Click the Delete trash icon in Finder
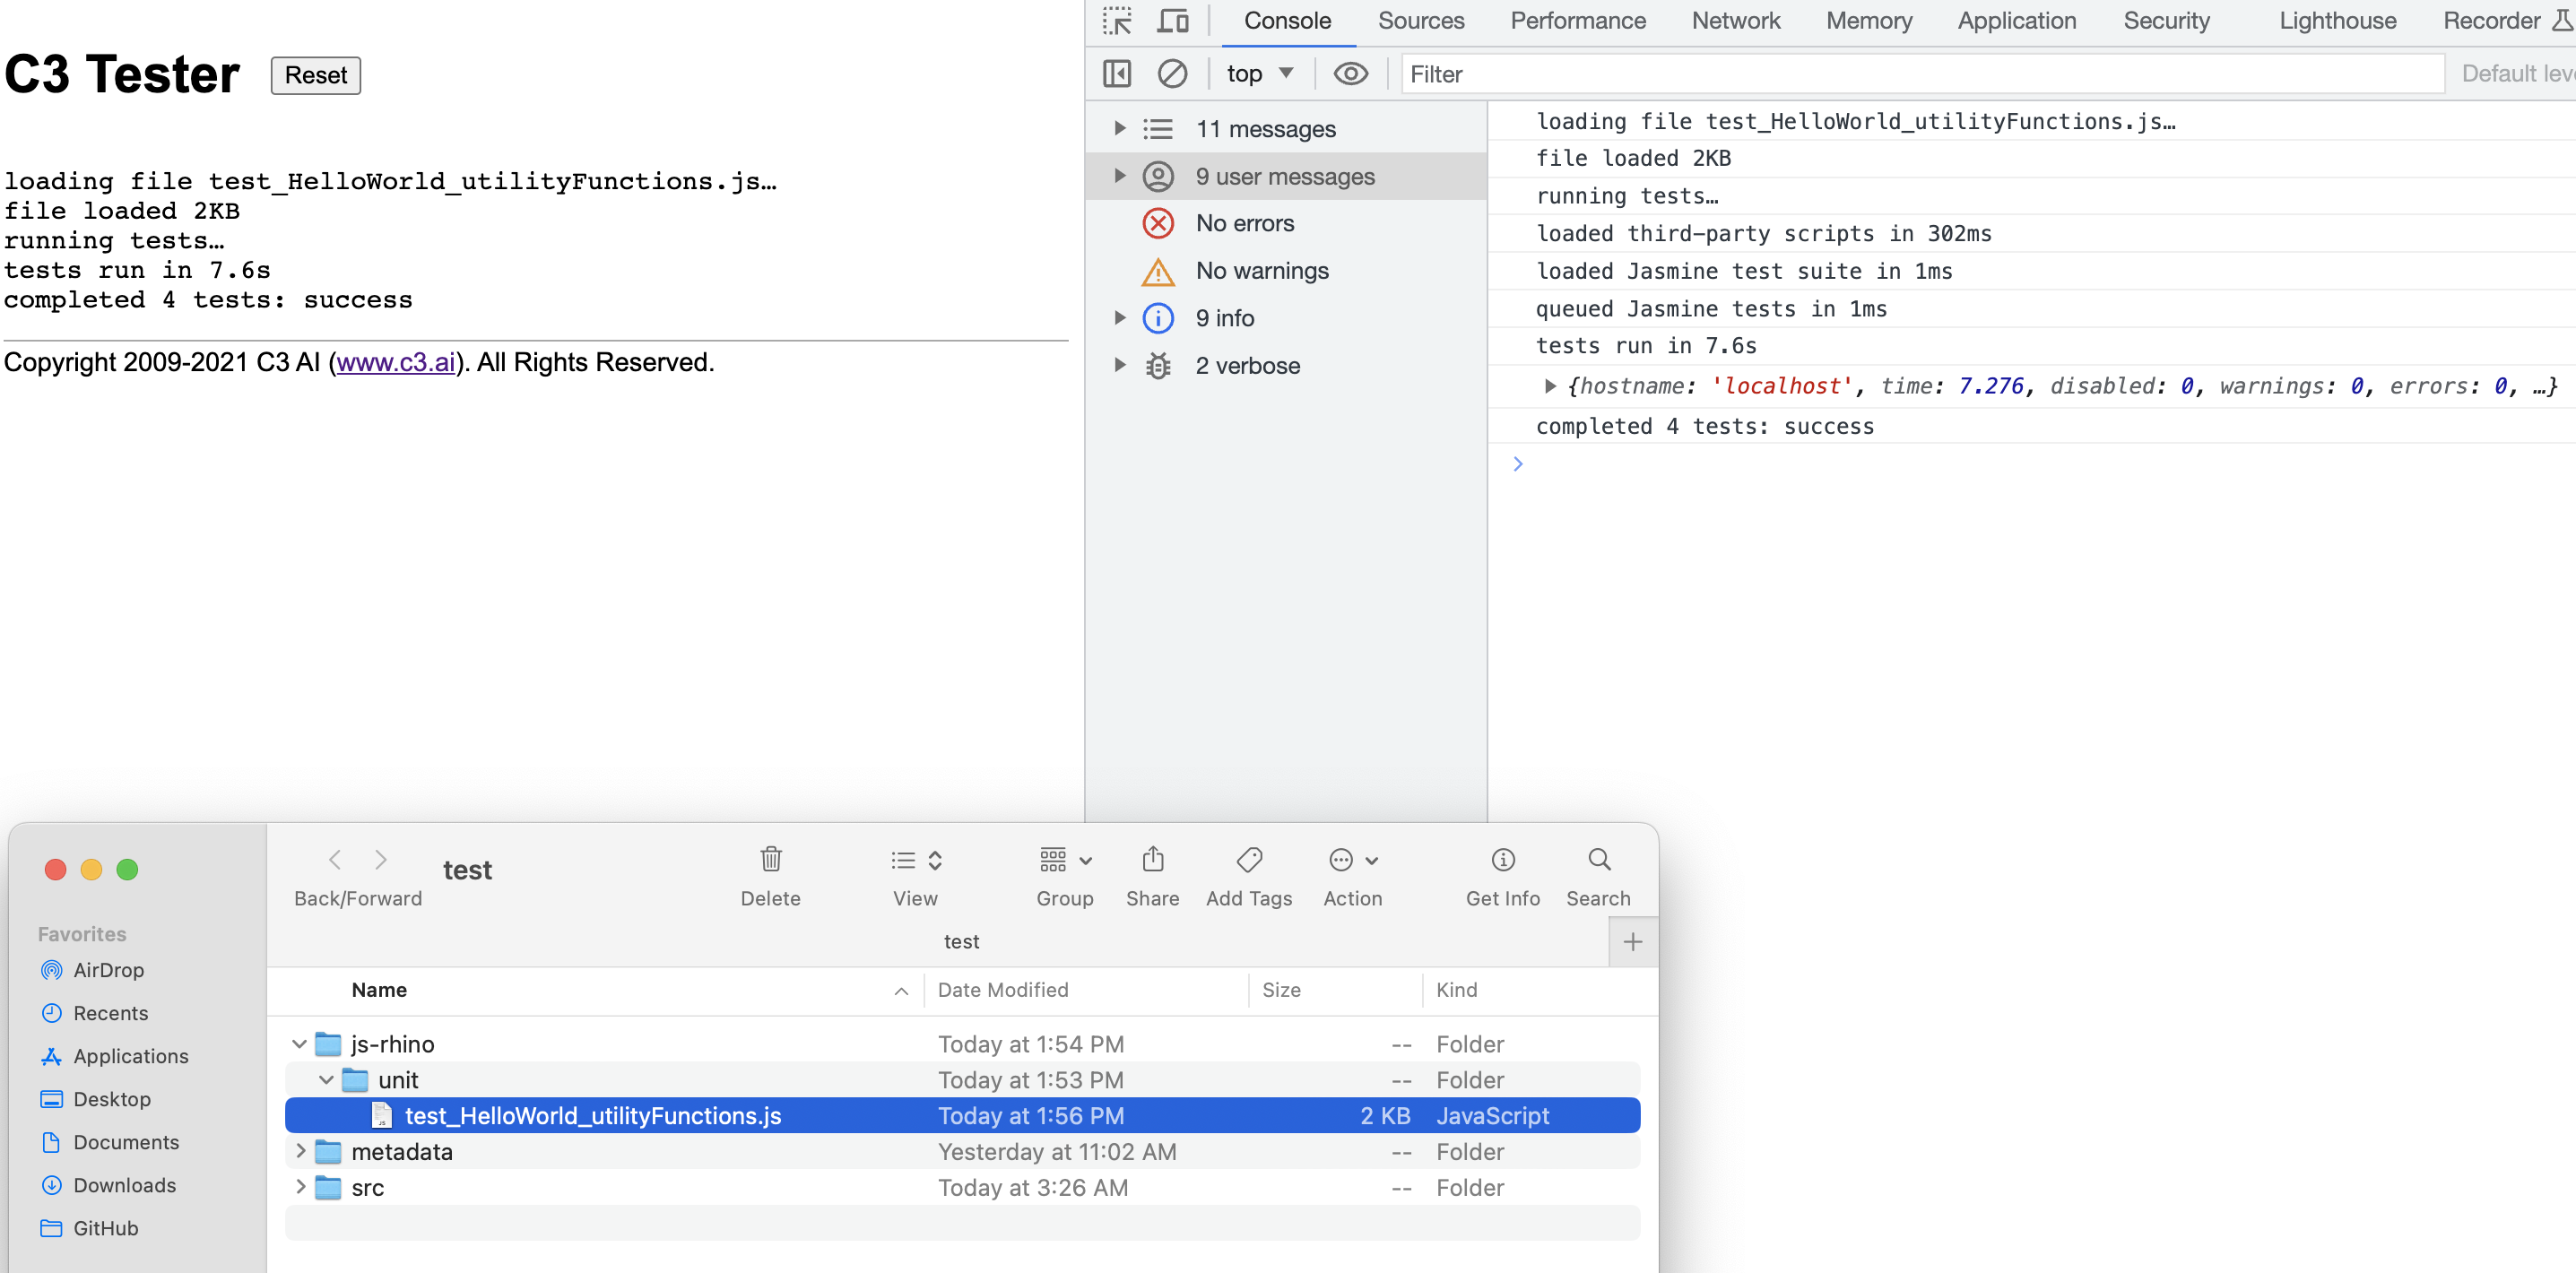This screenshot has width=2576, height=1273. pos(770,860)
